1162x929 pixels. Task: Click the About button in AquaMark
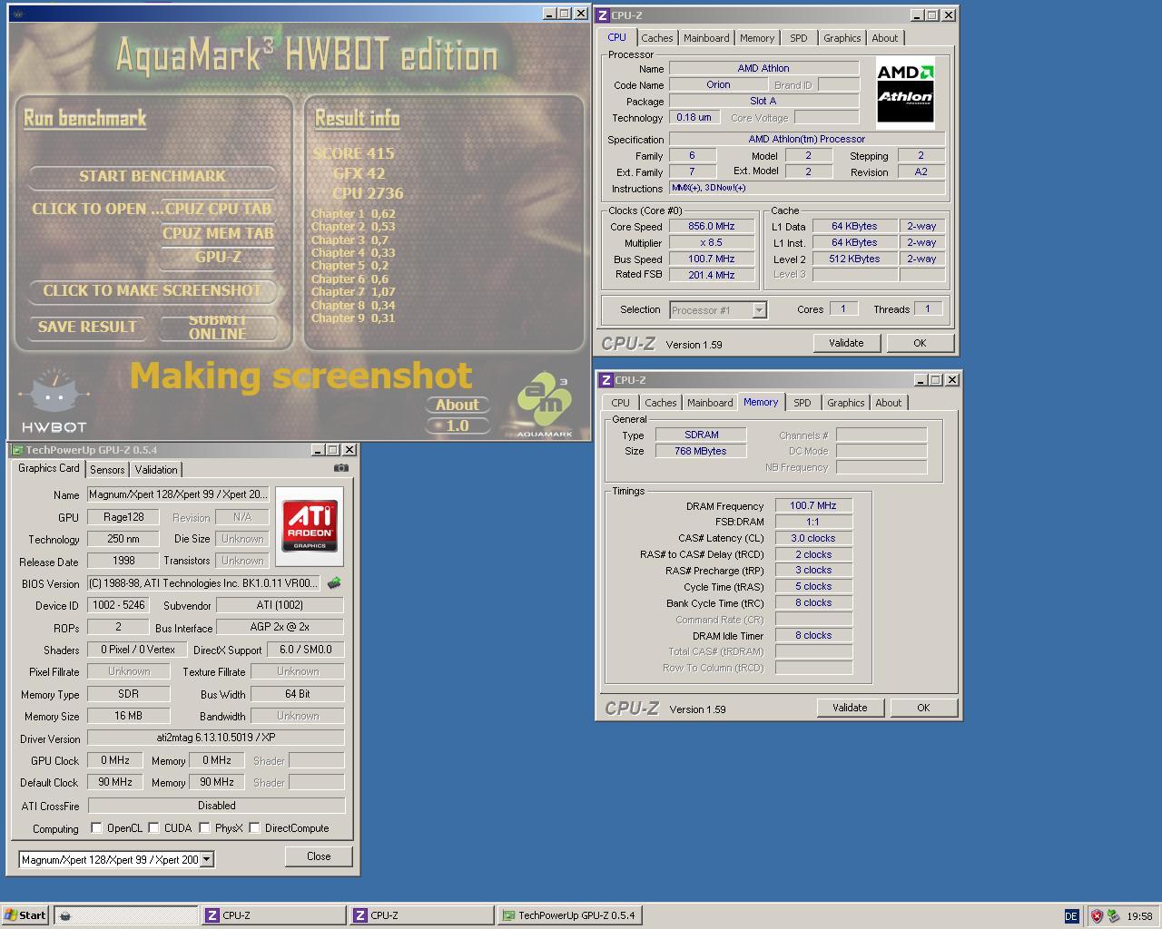pyautogui.click(x=457, y=405)
